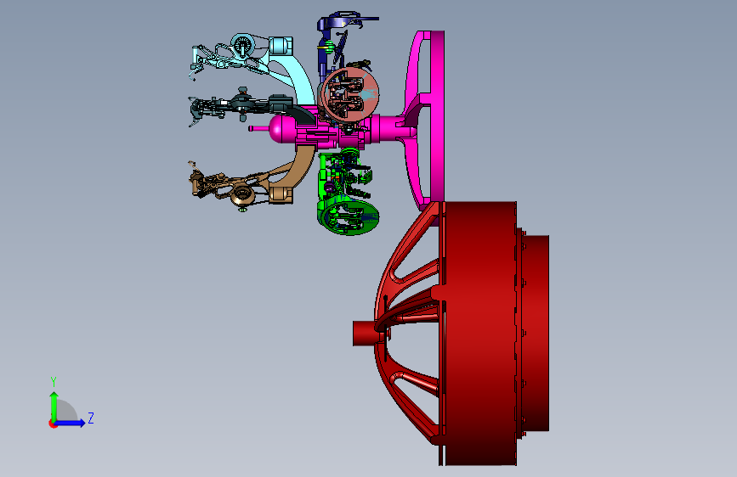Select the red shaft stub on the drum
The width and height of the screenshot is (737, 477).
[x=365, y=334]
